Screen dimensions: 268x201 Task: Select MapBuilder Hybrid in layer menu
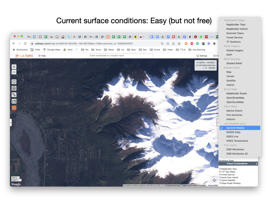click(x=237, y=29)
